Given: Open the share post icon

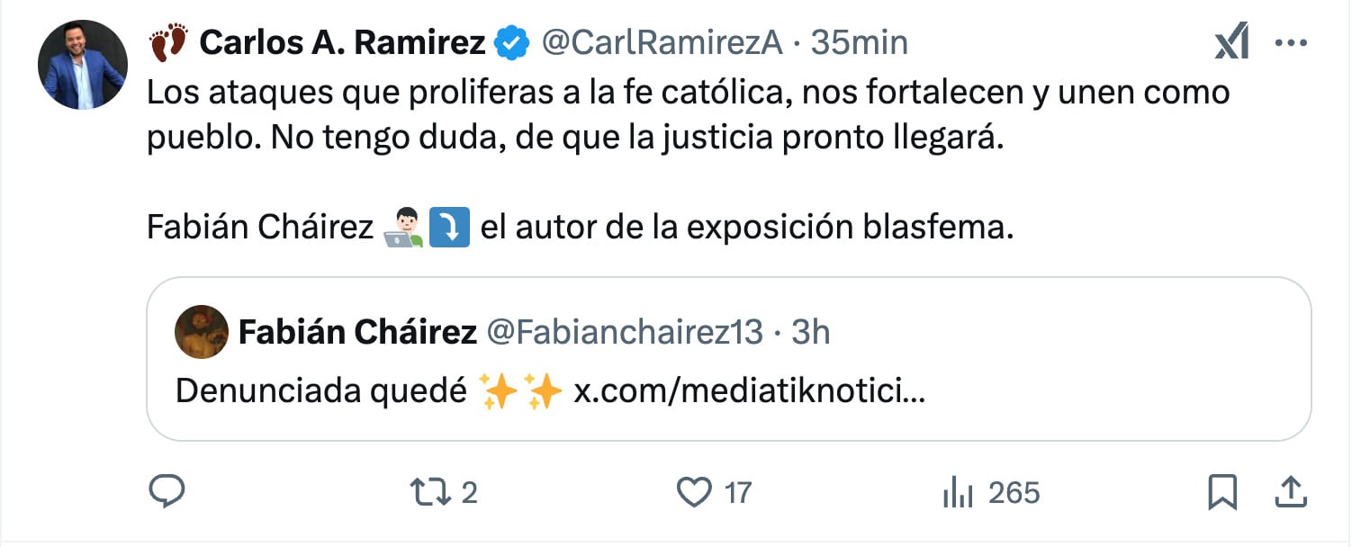Looking at the screenshot, I should tap(1292, 492).
